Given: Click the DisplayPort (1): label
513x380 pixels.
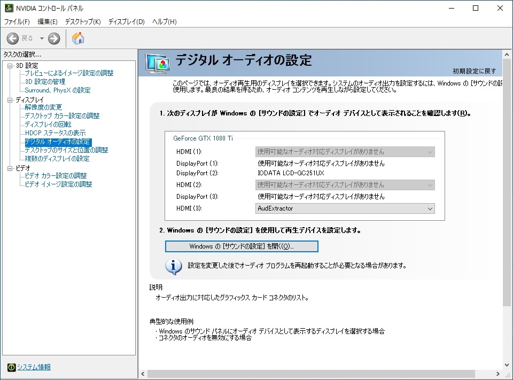Looking at the screenshot, I should (197, 163).
